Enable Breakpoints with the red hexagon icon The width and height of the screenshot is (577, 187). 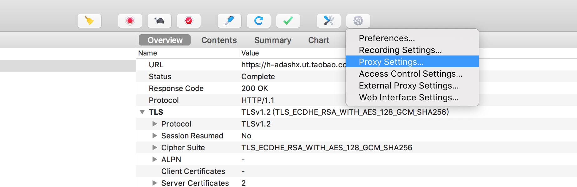[x=189, y=21]
